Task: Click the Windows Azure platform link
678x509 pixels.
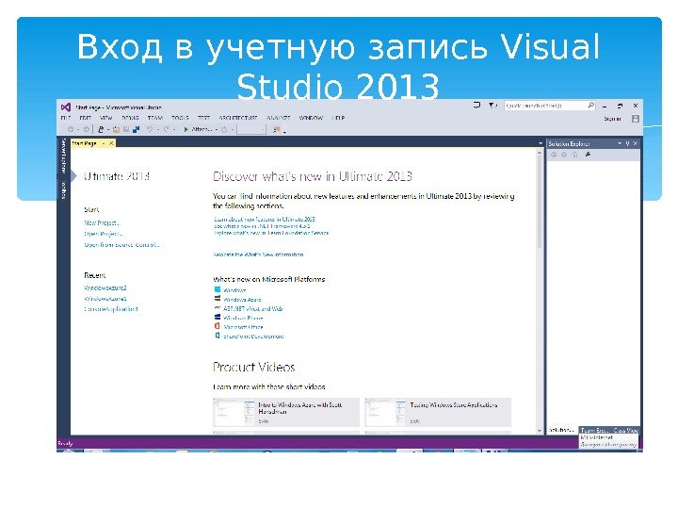Action: [243, 300]
